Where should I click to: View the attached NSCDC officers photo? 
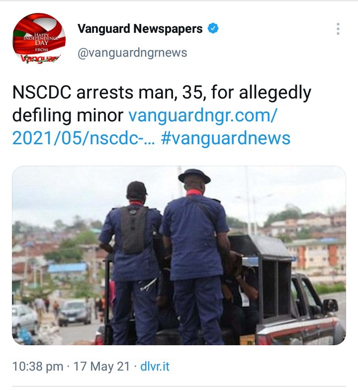coord(179,255)
